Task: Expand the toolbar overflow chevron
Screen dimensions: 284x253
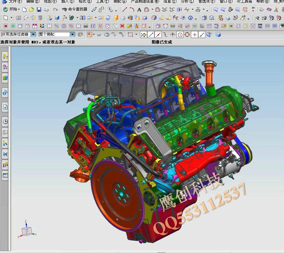Action: point(253,9)
